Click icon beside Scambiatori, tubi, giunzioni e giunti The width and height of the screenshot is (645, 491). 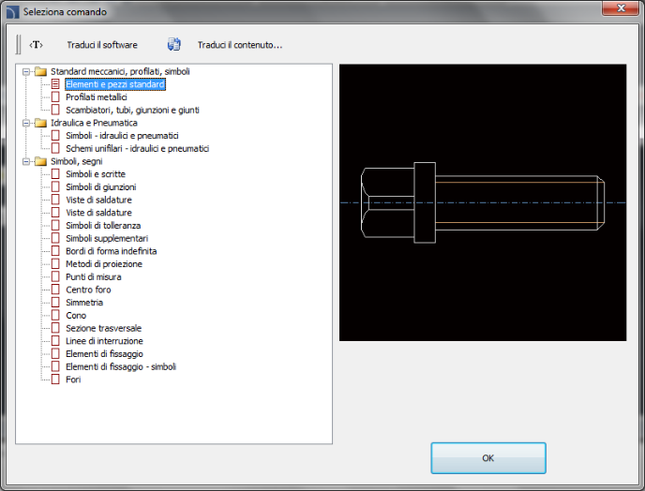tap(55, 110)
